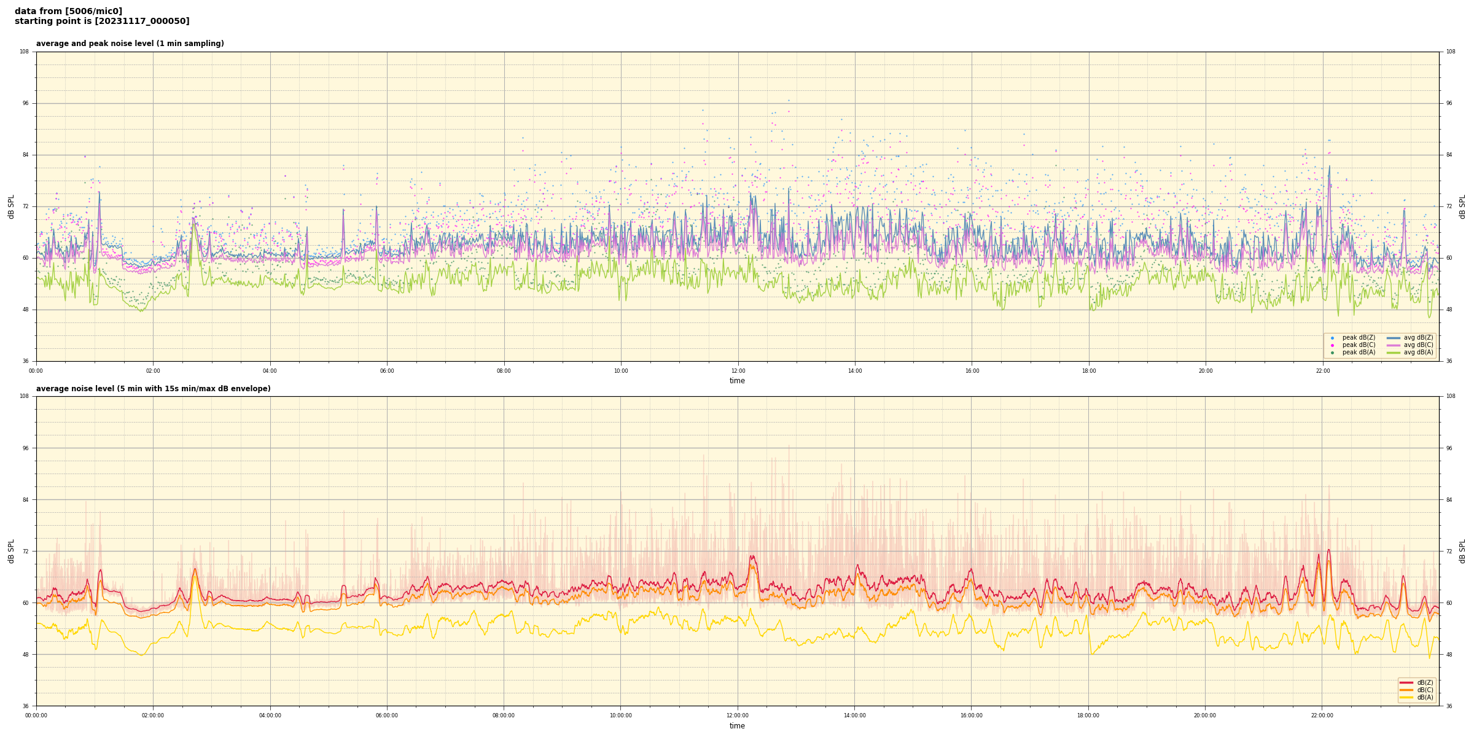Click the top chart title about 1 min sampling
Screen dimensions: 1474x737
(x=130, y=44)
